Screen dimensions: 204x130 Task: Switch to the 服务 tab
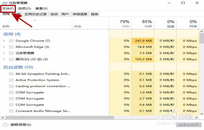tap(94, 14)
